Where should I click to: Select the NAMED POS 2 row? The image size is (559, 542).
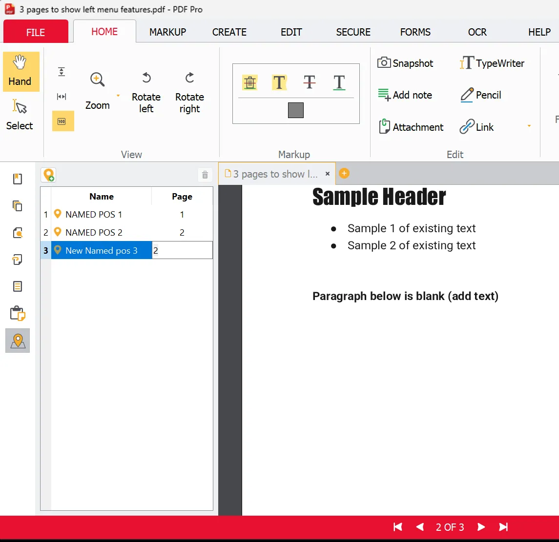coord(126,232)
